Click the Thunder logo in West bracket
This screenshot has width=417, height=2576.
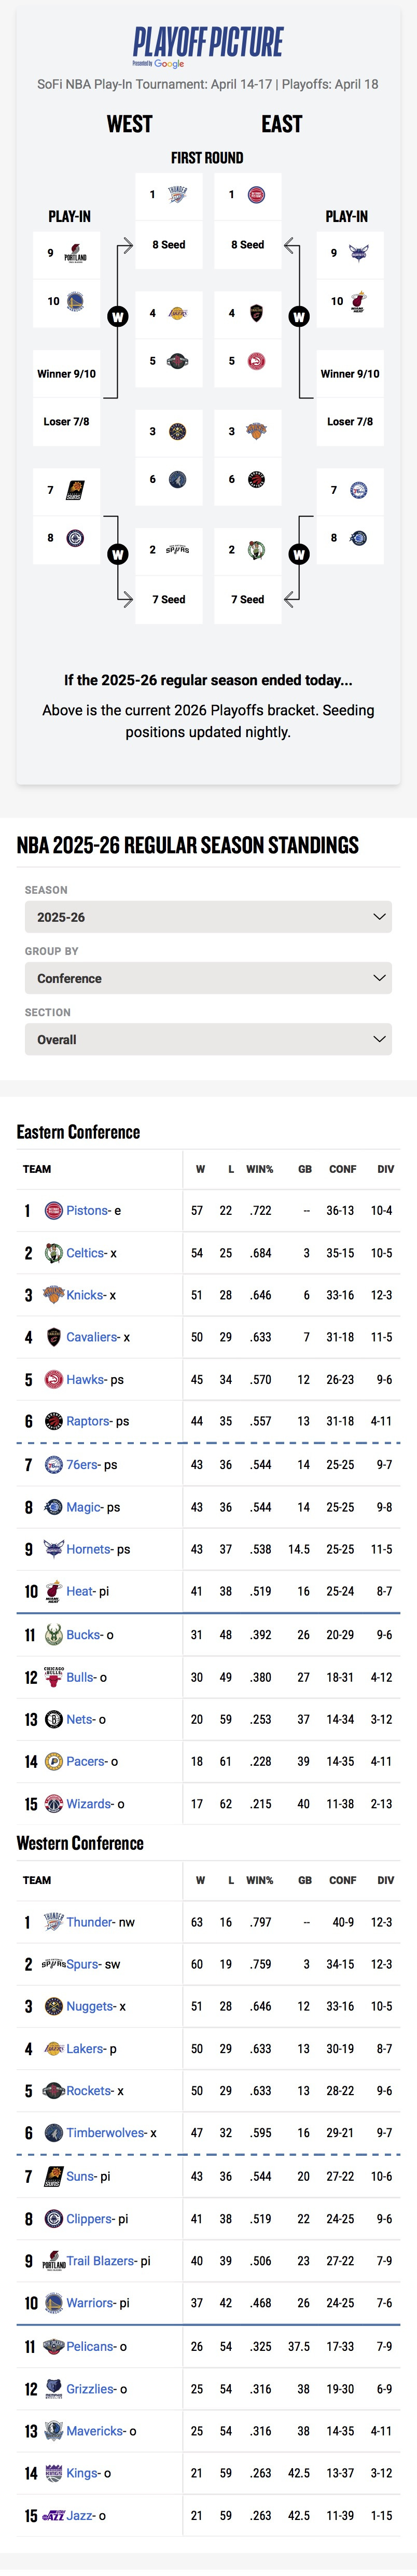pyautogui.click(x=177, y=194)
